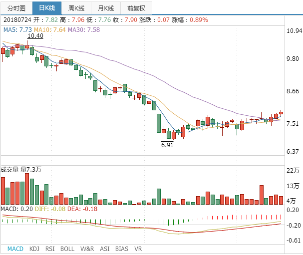Click the tallest red volume bar

click(27, 189)
